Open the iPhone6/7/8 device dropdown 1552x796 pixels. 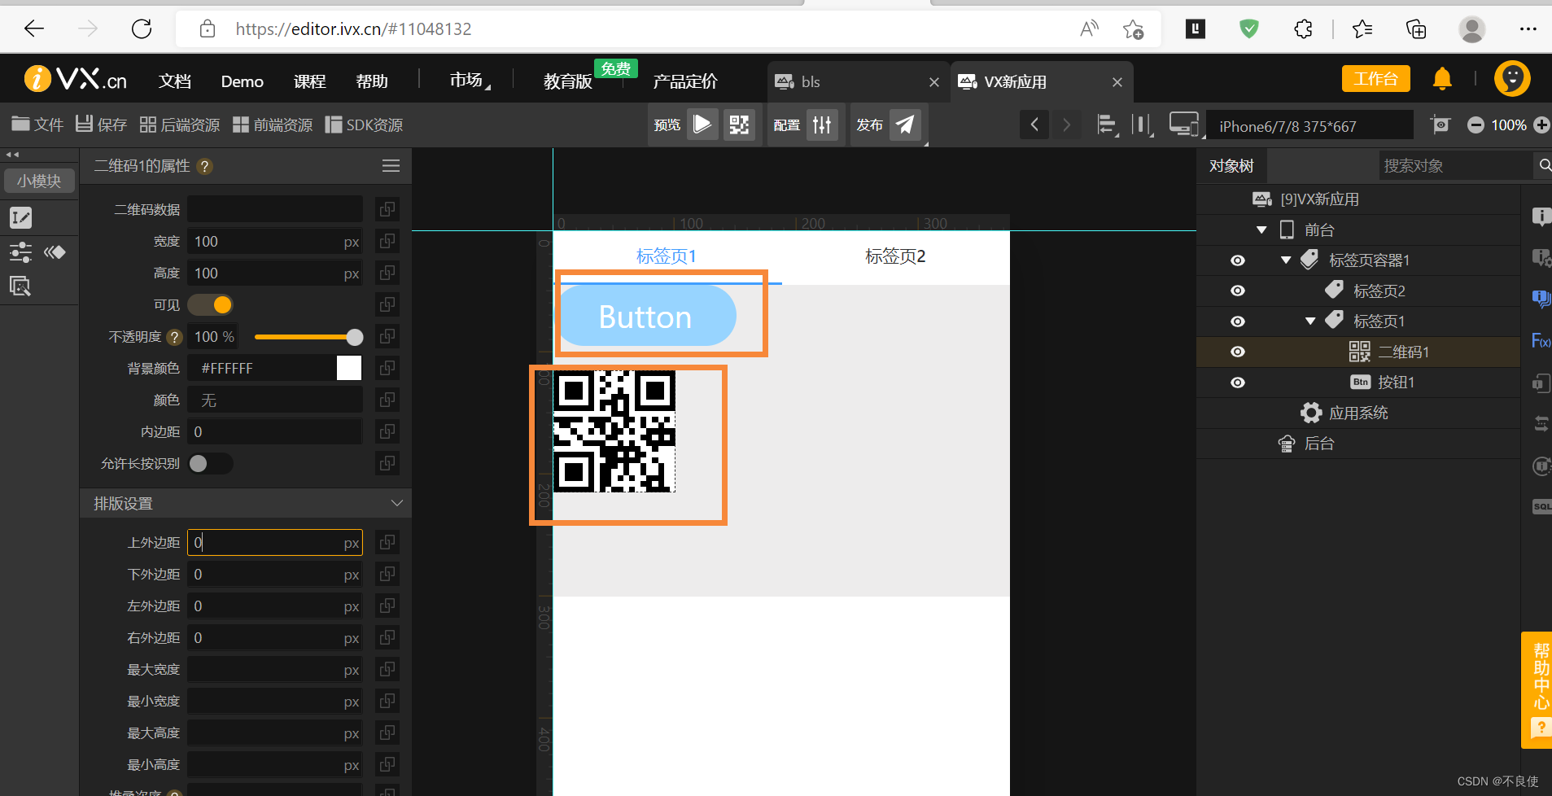[1309, 126]
